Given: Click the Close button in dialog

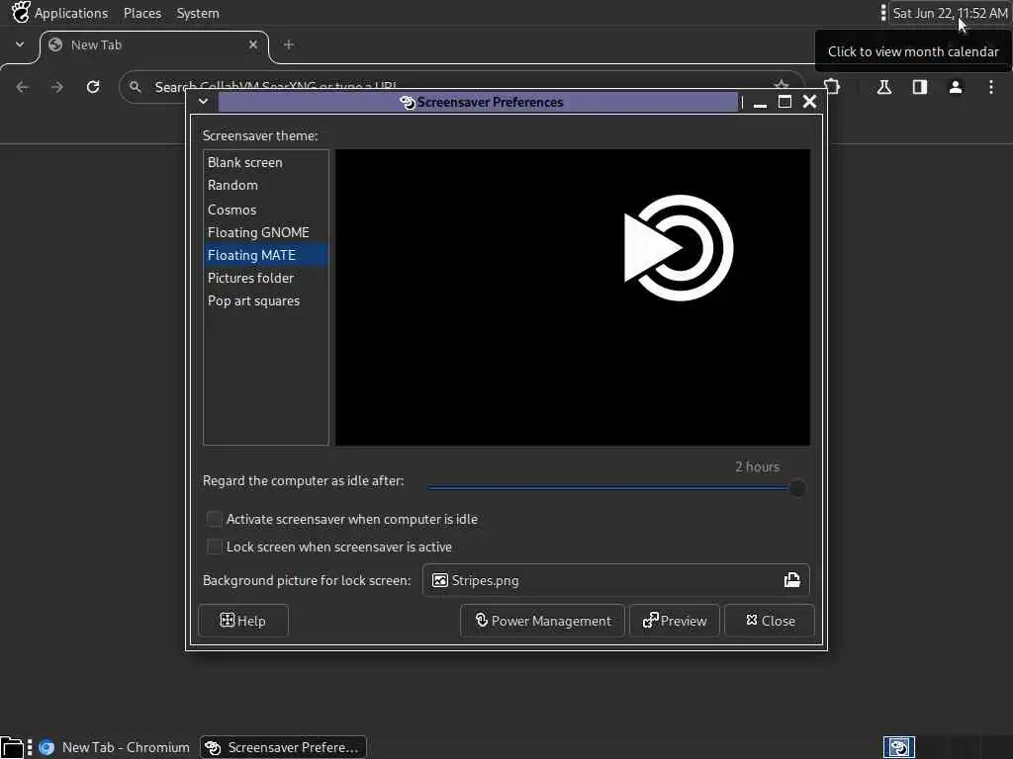Looking at the screenshot, I should tap(770, 621).
